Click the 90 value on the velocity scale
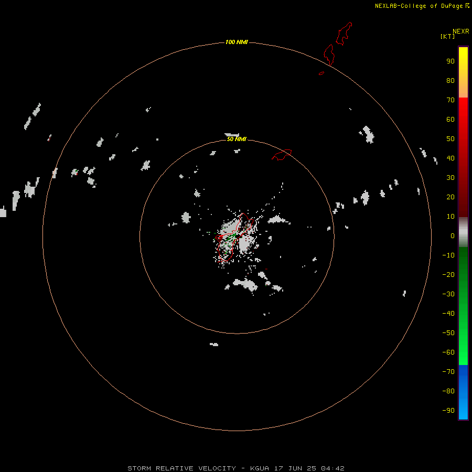Image resolution: width=472 pixels, height=472 pixels. [450, 61]
